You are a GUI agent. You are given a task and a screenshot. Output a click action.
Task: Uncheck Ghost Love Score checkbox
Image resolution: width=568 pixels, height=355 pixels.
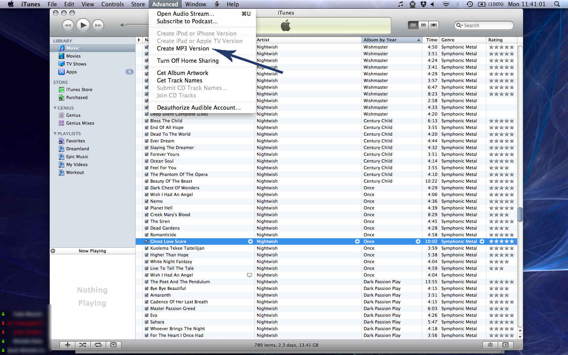point(147,241)
